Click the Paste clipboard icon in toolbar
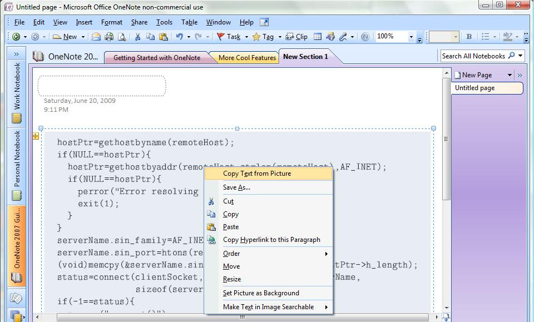Image resolution: width=534 pixels, height=322 pixels. 164,37
